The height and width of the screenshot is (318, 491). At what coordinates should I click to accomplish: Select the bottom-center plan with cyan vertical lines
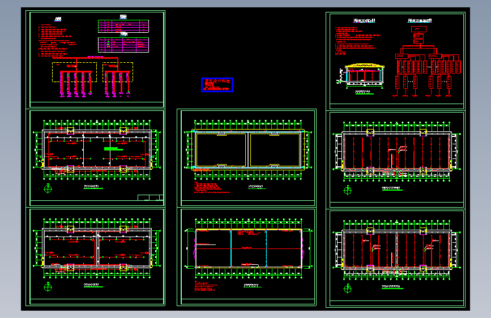[248, 248]
